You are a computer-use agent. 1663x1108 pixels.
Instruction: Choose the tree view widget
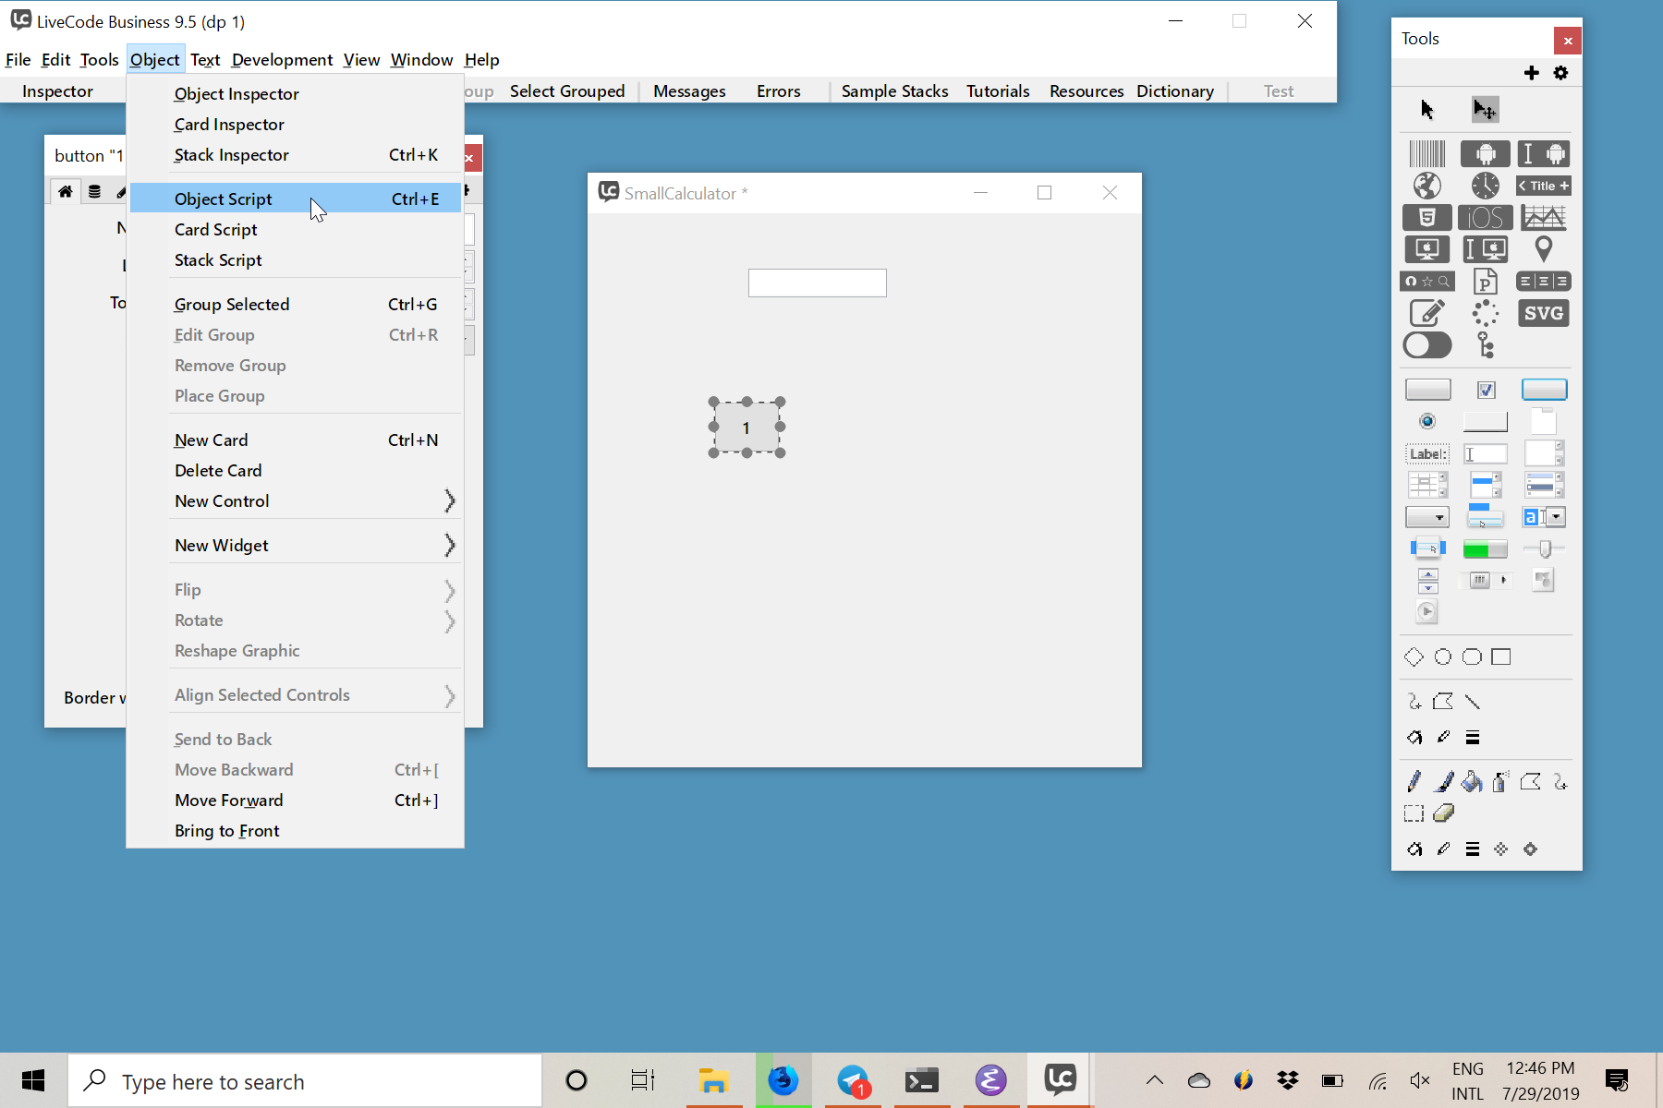point(1485,345)
